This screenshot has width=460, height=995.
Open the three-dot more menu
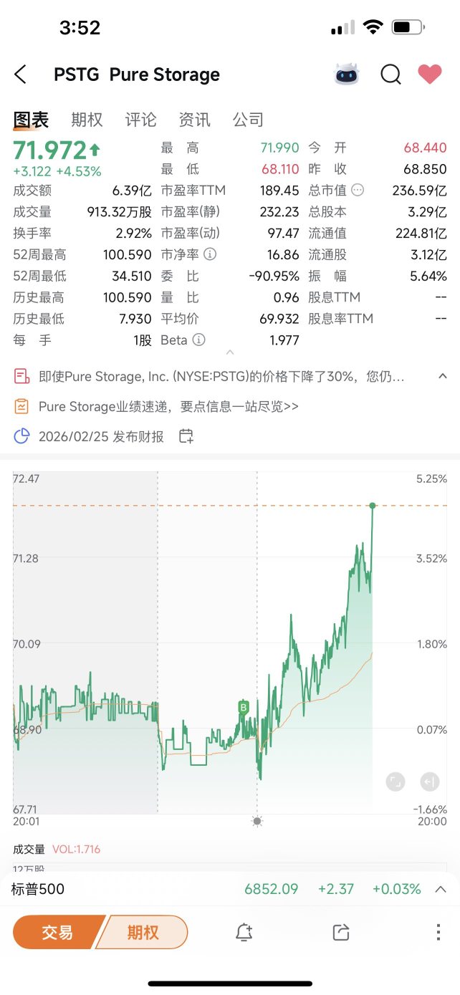(438, 932)
